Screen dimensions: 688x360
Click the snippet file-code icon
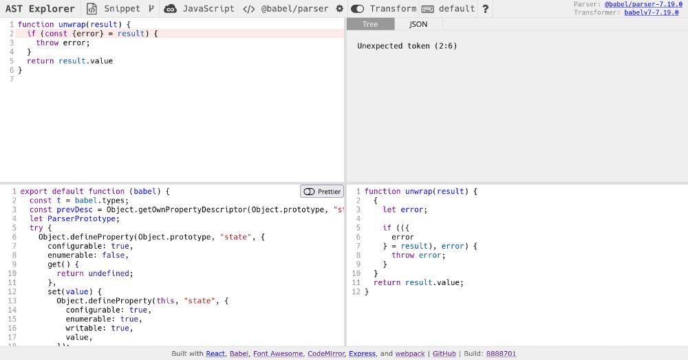pos(92,9)
